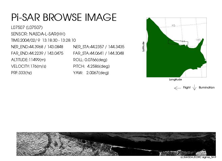
Task: Select FAR_STA:44.0641 / 144.3048 coordinates
Action: click(x=99, y=53)
